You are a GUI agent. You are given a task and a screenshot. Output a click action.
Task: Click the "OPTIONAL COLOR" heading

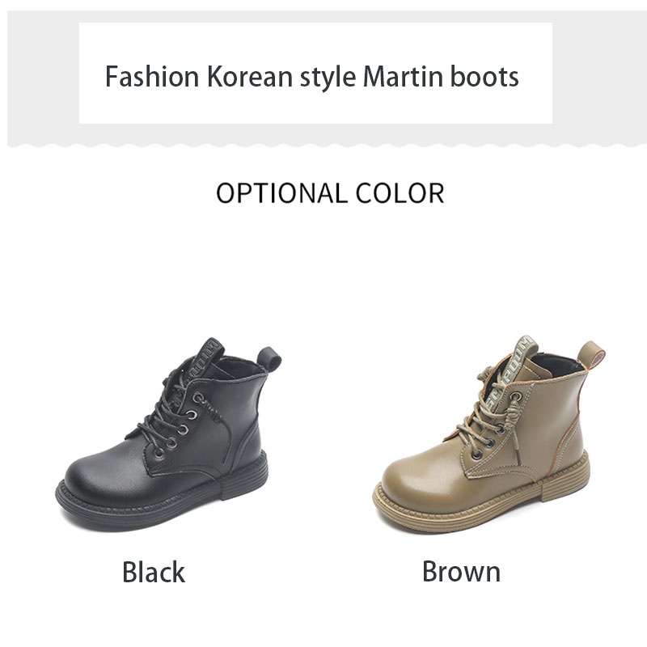click(330, 193)
